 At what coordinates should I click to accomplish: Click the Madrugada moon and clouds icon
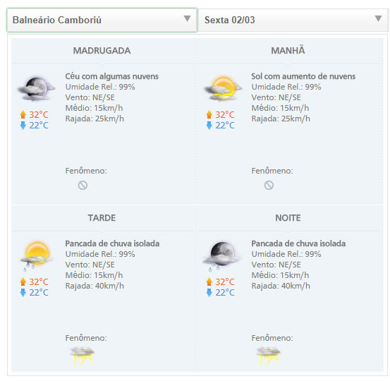pyautogui.click(x=36, y=89)
